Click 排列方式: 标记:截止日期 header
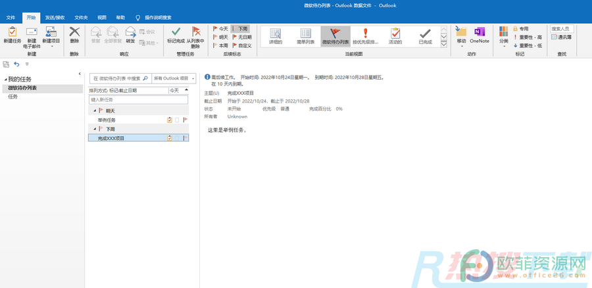 click(113, 91)
